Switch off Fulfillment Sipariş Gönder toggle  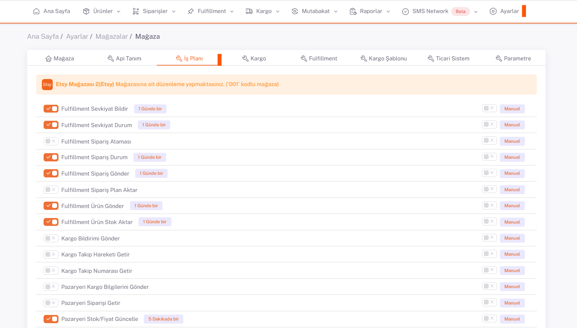pyautogui.click(x=51, y=173)
